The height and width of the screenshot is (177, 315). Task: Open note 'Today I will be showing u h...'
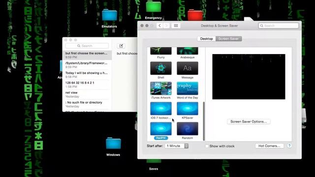click(87, 75)
